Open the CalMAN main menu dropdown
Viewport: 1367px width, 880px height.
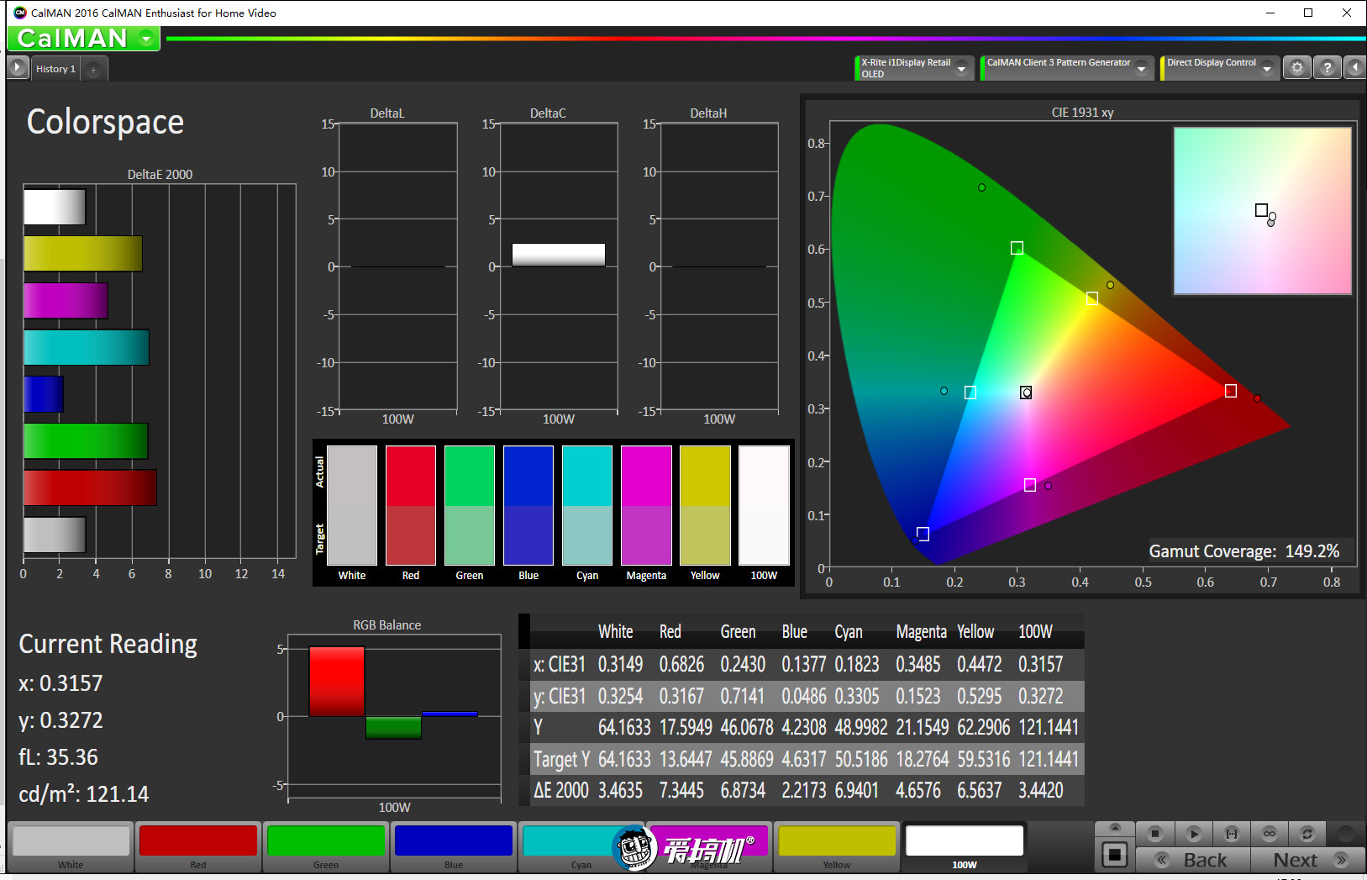[x=147, y=39]
